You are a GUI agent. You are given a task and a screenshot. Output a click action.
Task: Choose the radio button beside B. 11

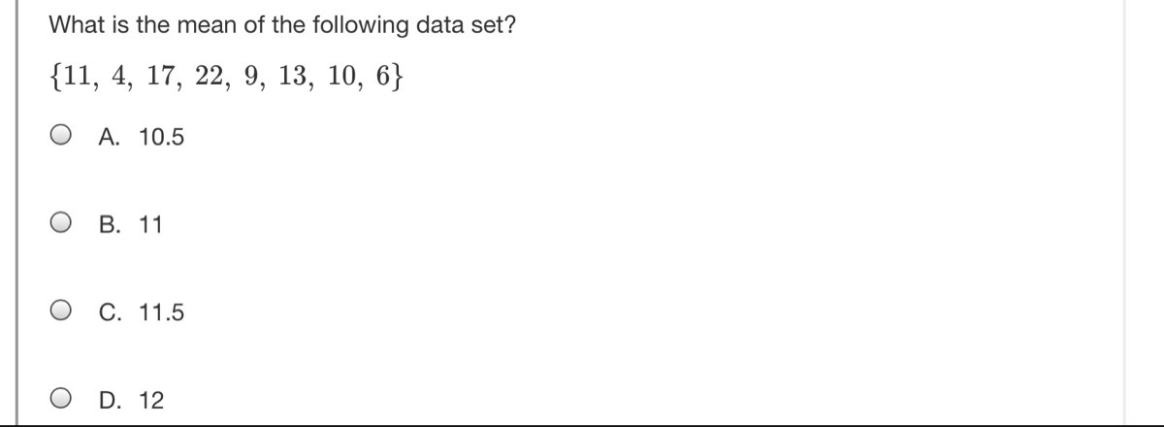click(62, 224)
